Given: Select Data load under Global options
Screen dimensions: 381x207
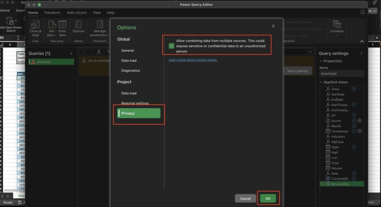Looking at the screenshot, I should tap(129, 61).
